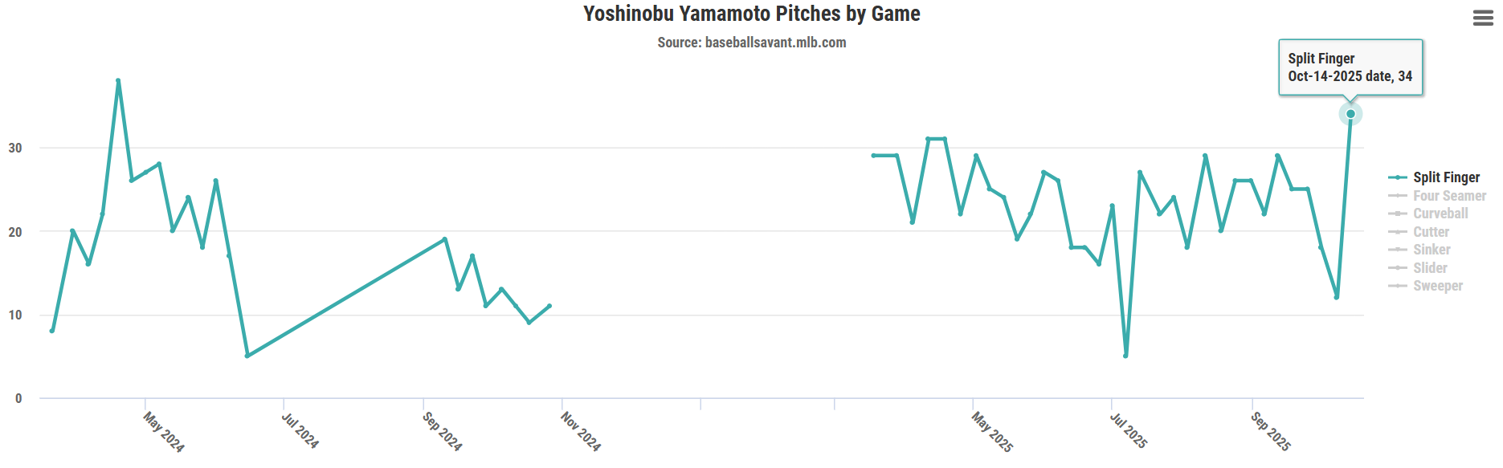The height and width of the screenshot is (468, 1503).
Task: Click the Split Finger legend line marker
Action: click(x=1398, y=177)
